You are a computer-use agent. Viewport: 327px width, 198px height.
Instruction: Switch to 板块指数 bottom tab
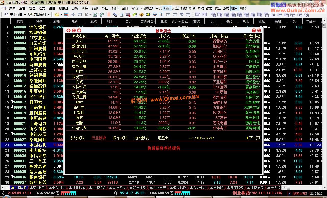tap(178, 188)
